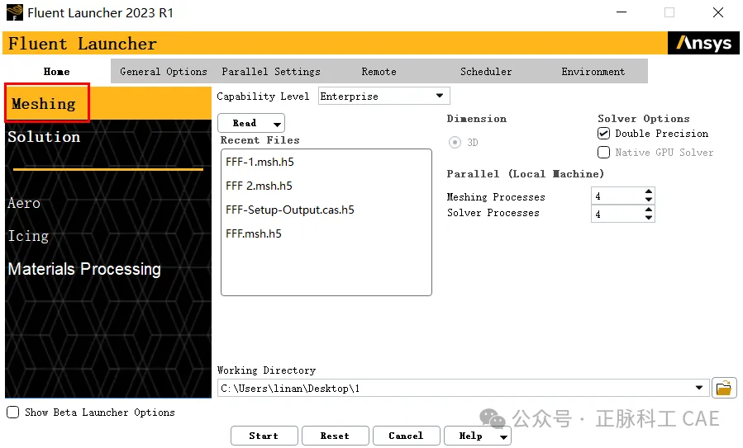Close the Fluent Launcher window
Viewport: 743px width, 448px height.
718,12
